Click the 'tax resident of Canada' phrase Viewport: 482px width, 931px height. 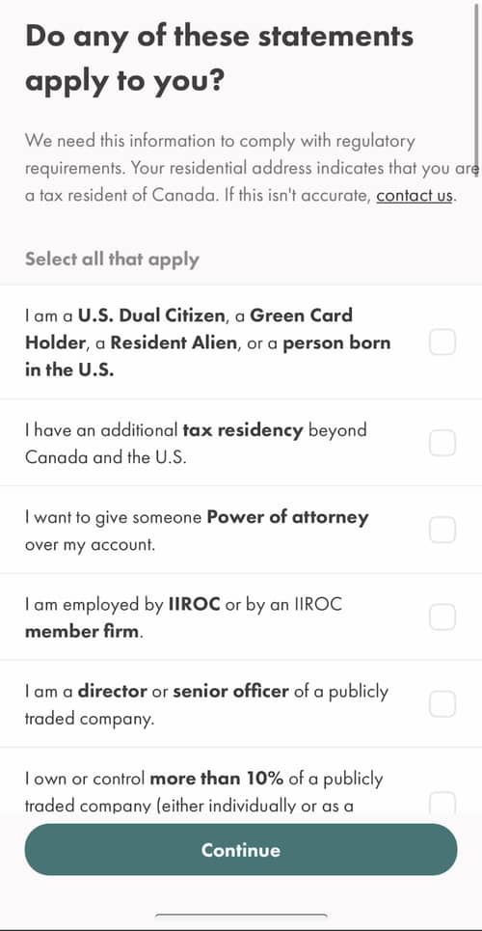pos(127,195)
